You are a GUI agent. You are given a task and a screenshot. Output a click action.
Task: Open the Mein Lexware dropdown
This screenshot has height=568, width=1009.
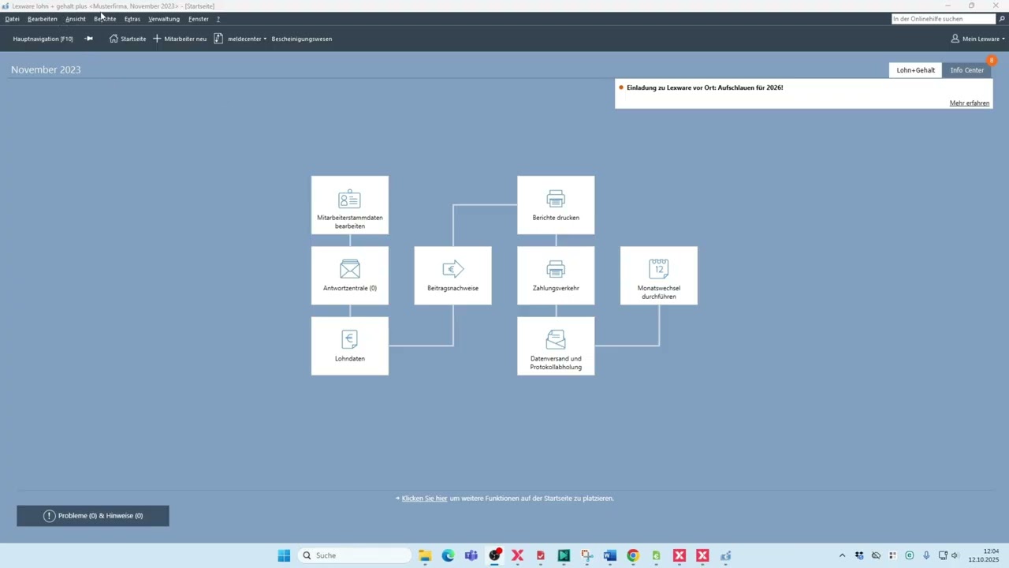pyautogui.click(x=978, y=39)
